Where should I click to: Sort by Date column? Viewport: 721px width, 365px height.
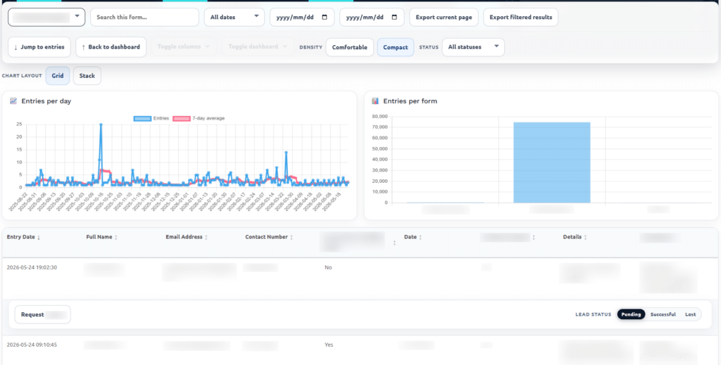[413, 237]
